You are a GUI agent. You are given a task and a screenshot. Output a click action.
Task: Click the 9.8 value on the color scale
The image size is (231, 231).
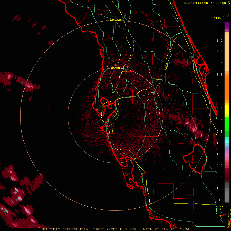pyautogui.click(x=219, y=29)
